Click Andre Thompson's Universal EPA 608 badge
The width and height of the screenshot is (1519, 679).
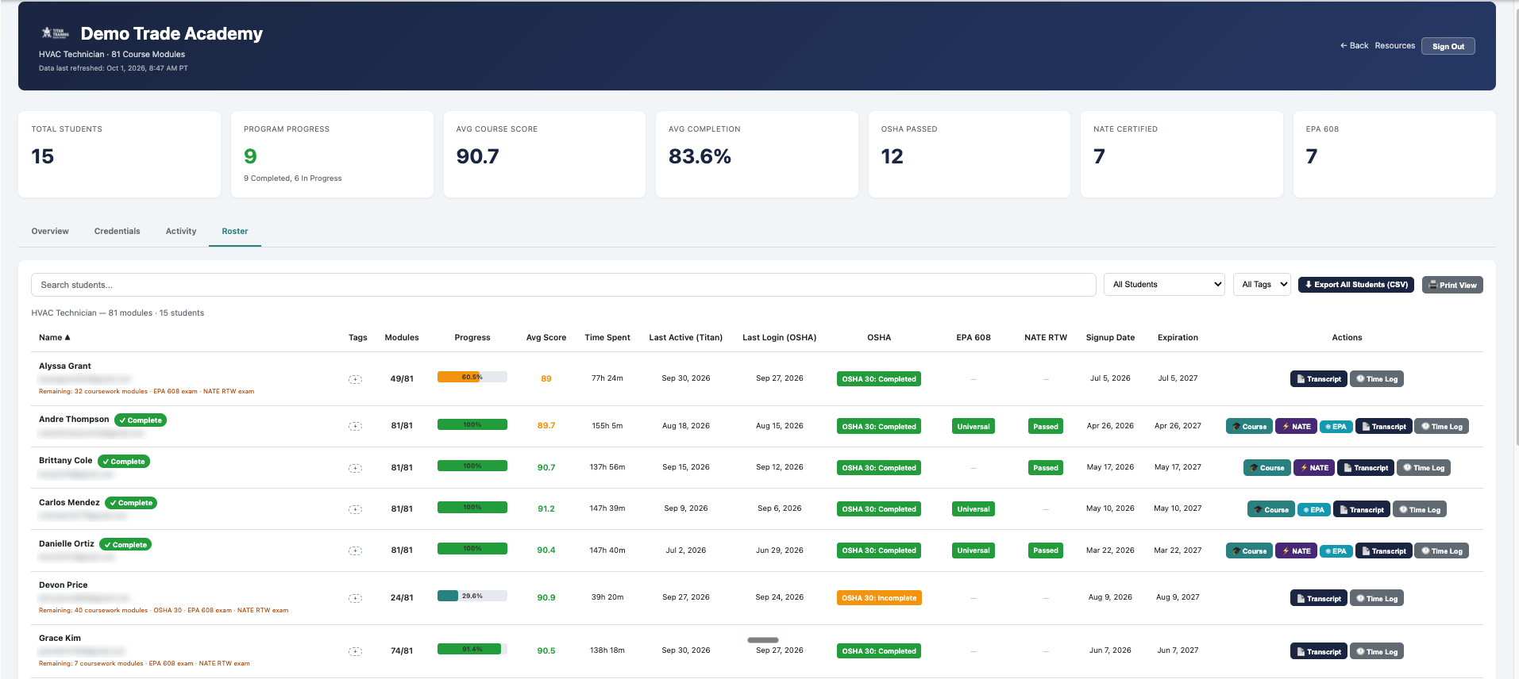973,427
